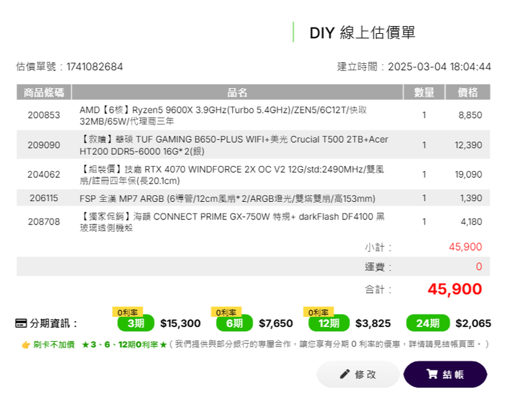
Task: Click the 結帳 checkout button
Action: [445, 374]
